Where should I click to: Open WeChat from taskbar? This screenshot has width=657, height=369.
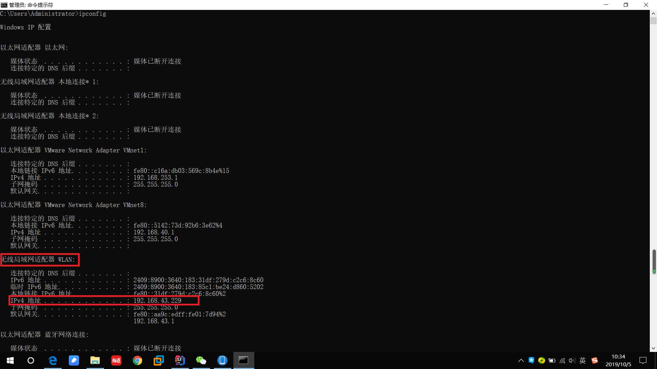201,360
